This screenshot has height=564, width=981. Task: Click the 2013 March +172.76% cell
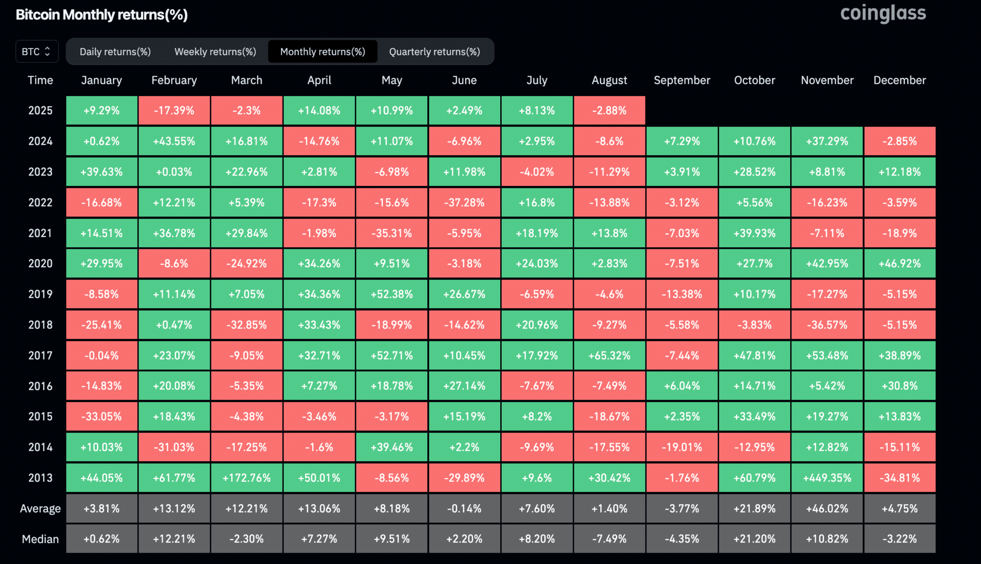click(x=246, y=478)
